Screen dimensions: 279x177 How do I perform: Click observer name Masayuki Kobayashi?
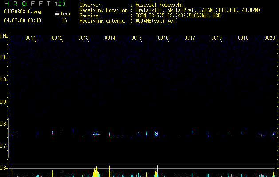pos(159,5)
